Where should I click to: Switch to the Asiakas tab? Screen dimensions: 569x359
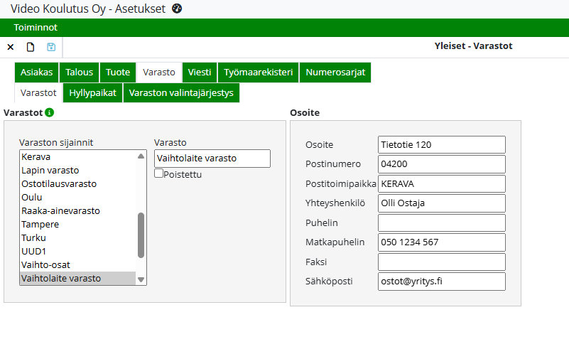tap(36, 73)
